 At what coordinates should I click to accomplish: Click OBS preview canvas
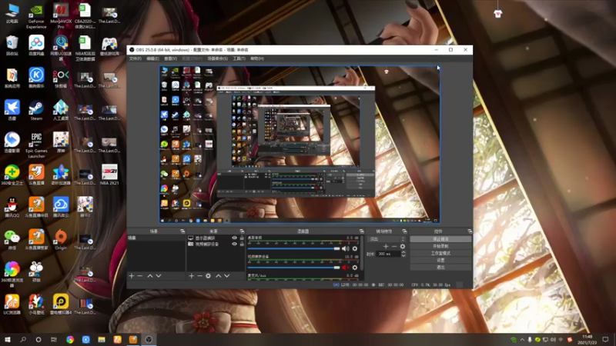pos(300,145)
